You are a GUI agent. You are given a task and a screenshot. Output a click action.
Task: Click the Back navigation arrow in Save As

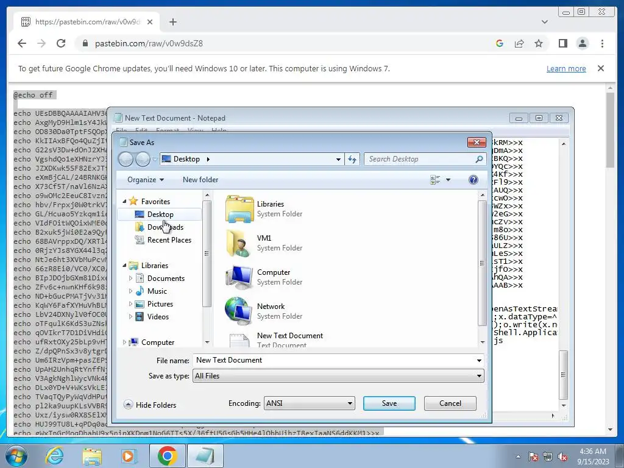coord(126,159)
